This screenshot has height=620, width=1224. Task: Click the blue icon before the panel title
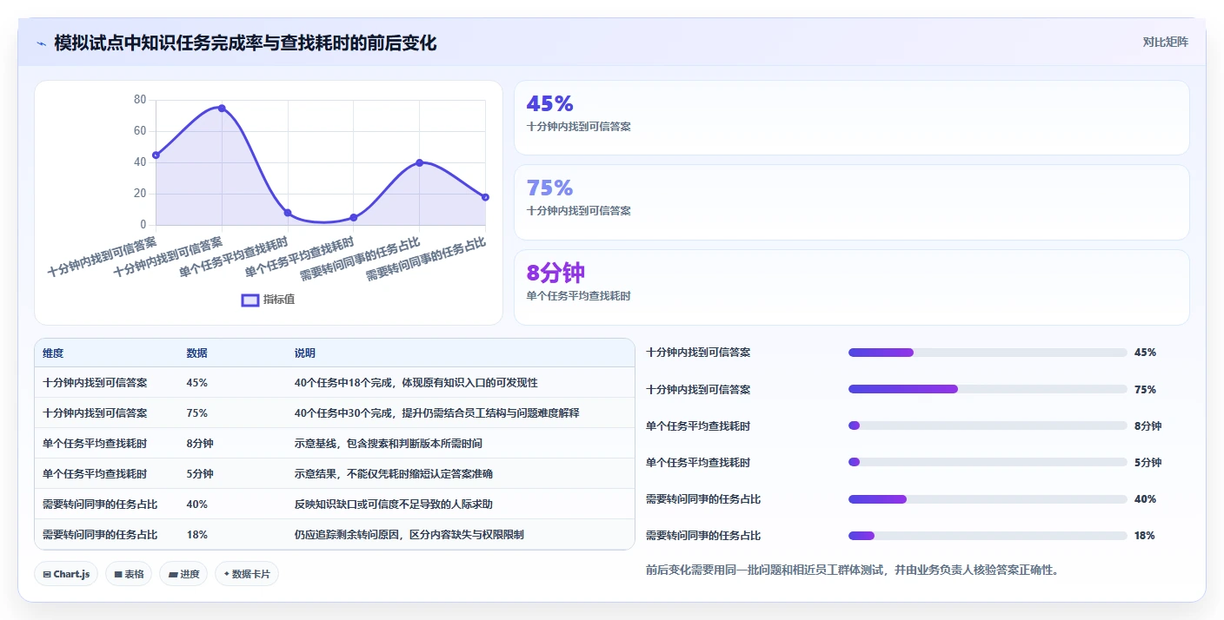pos(41,43)
